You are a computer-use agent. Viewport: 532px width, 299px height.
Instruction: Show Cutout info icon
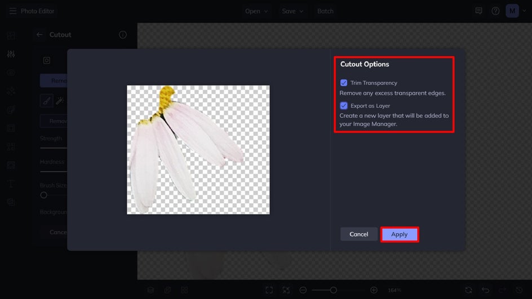[123, 34]
